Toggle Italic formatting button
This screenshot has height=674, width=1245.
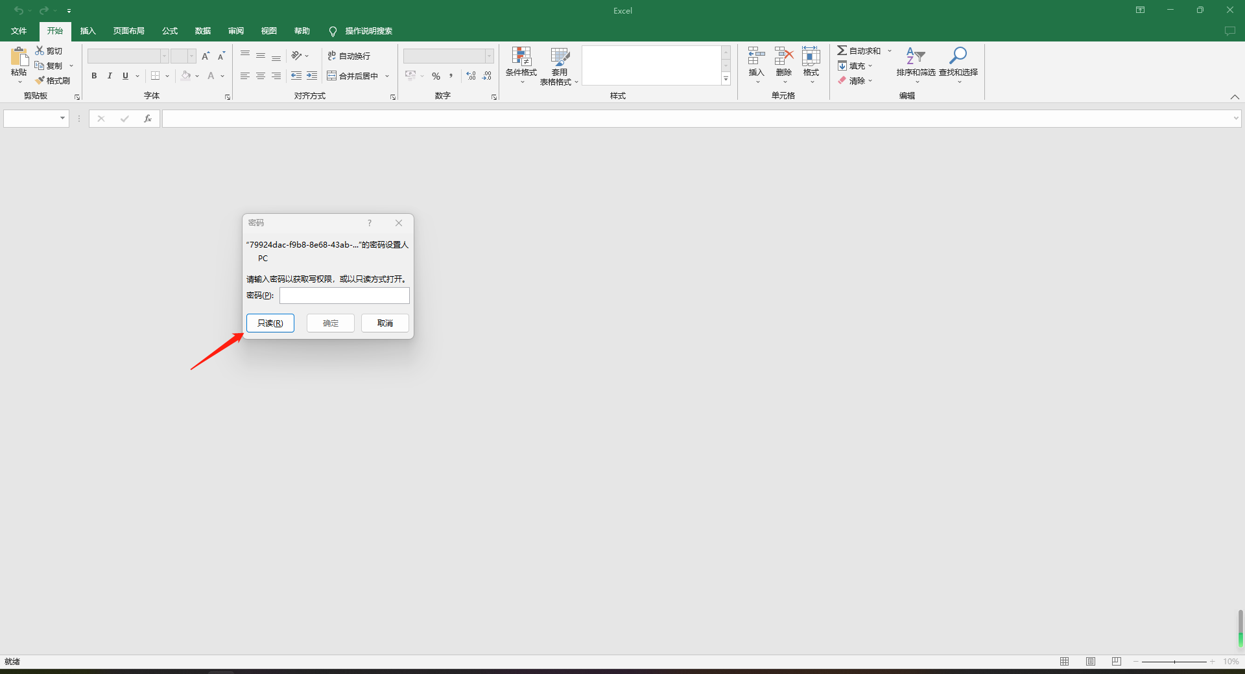coord(110,76)
